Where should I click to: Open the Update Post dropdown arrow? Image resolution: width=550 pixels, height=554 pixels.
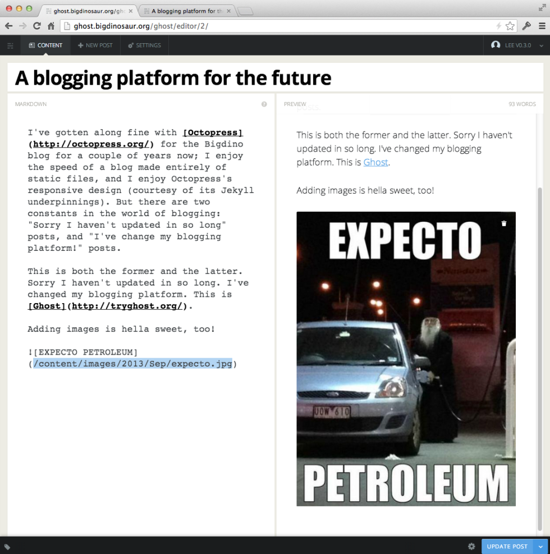[x=540, y=546]
